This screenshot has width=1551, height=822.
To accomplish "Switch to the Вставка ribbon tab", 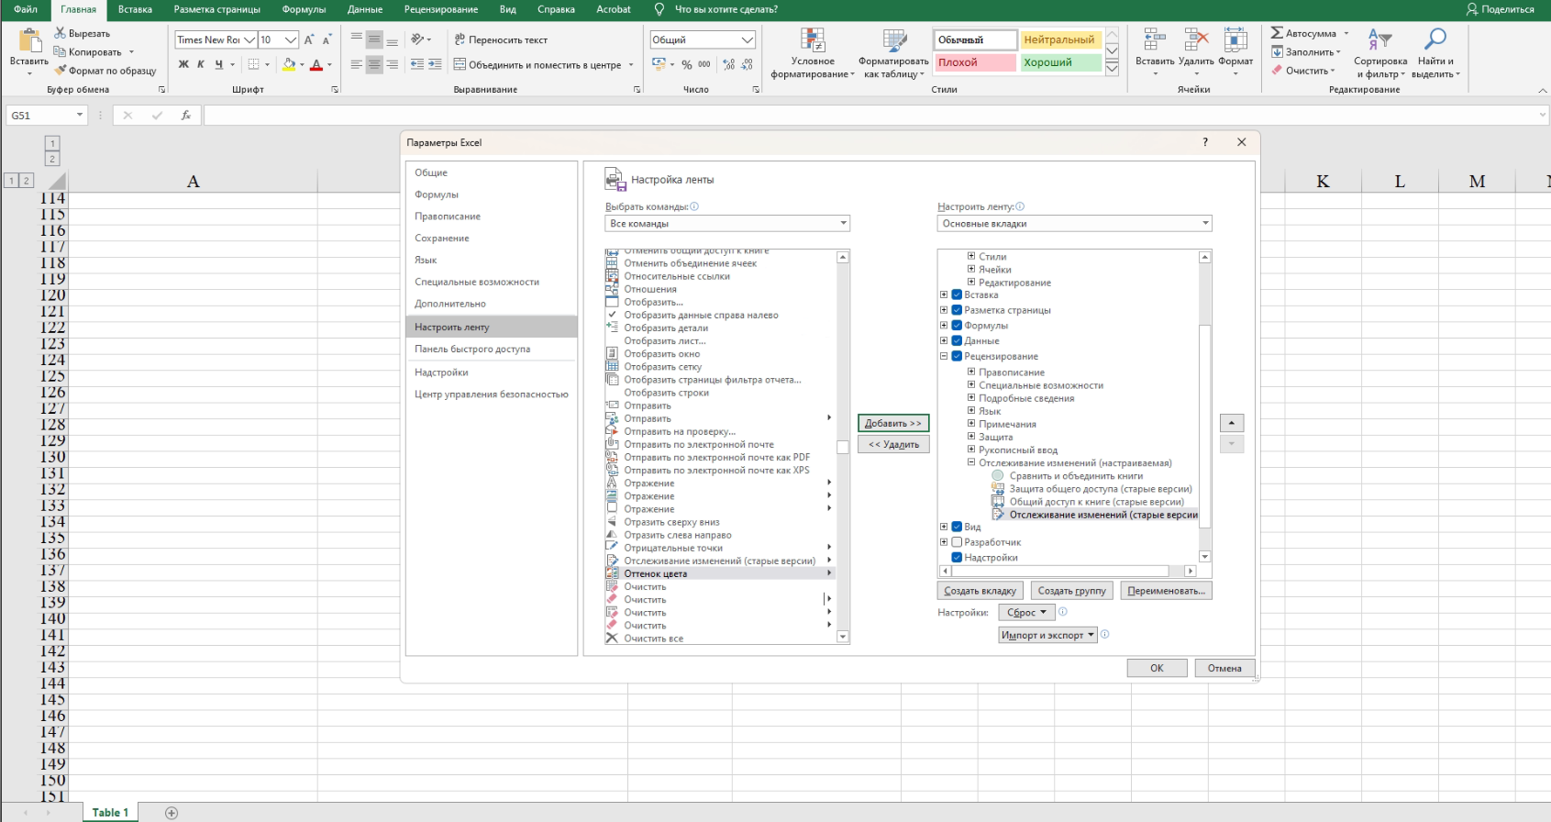I will [x=135, y=9].
